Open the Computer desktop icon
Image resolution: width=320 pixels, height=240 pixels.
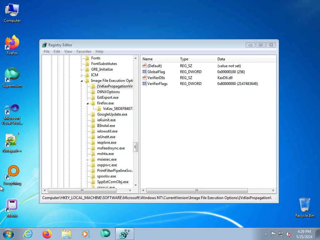[12, 13]
